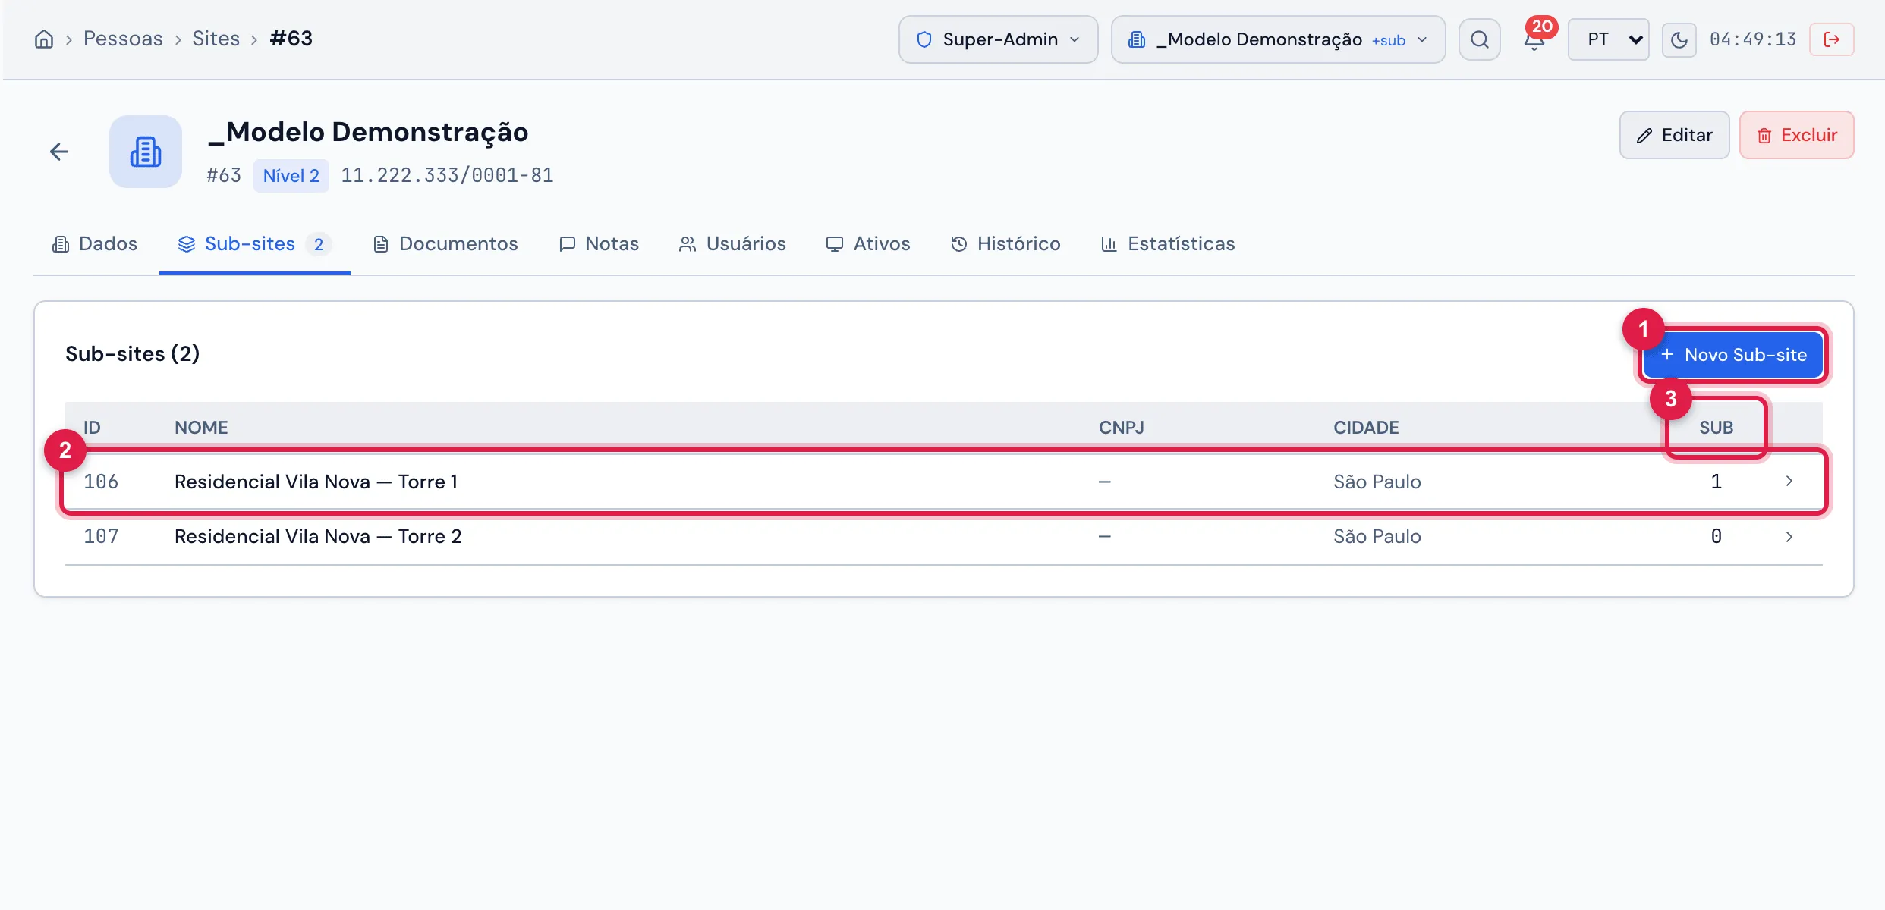The height and width of the screenshot is (910, 1885).
Task: Click SUB count 0 in Torre 2 row
Action: click(x=1716, y=537)
